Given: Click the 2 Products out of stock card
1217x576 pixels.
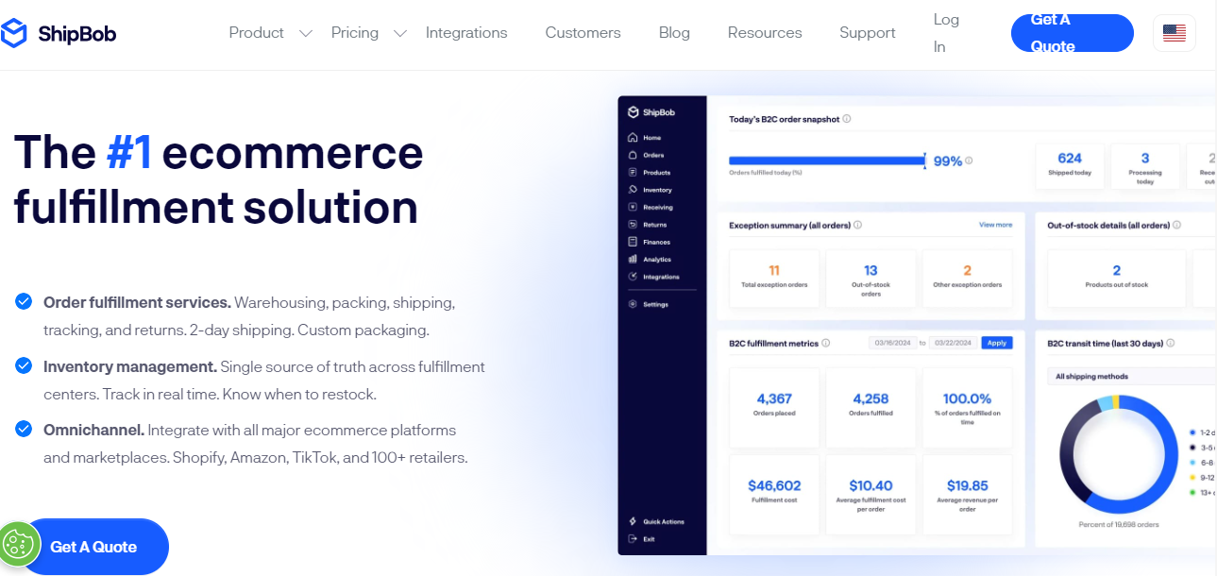Looking at the screenshot, I should 1116,279.
